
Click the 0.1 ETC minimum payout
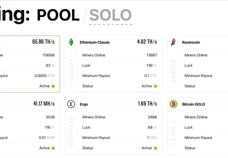click(151, 76)
